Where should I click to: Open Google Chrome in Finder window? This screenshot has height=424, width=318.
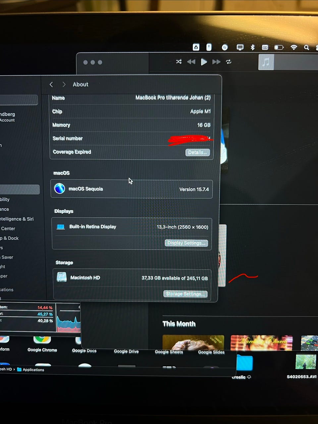[42, 344]
